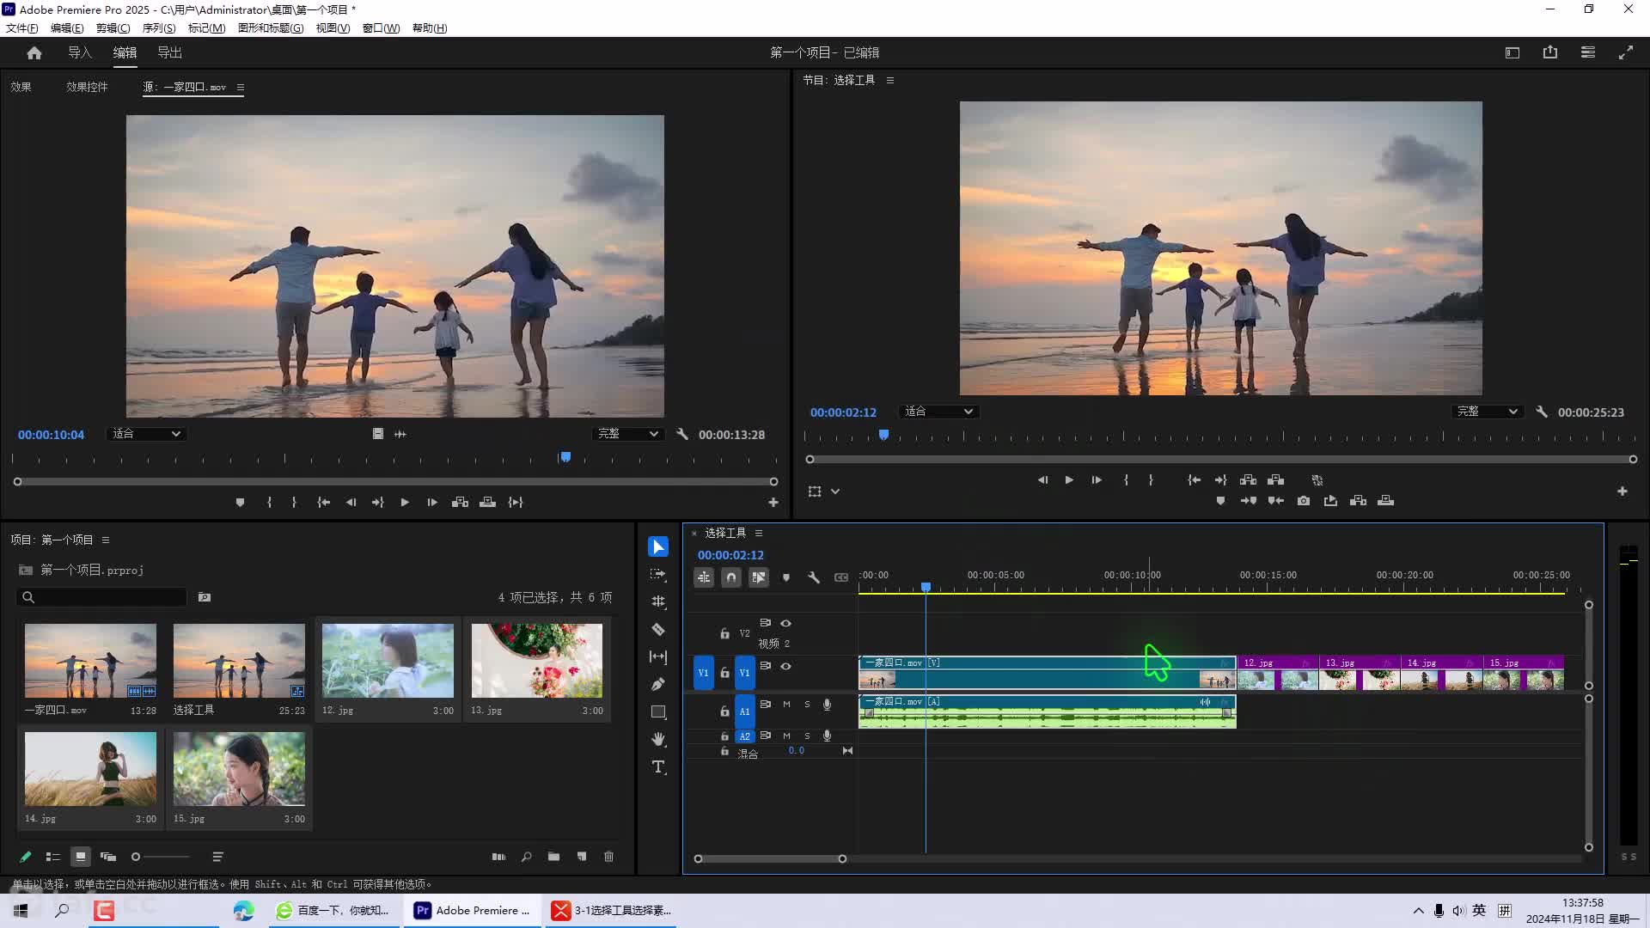Click New Bin folder icon
1650x928 pixels.
(x=553, y=857)
